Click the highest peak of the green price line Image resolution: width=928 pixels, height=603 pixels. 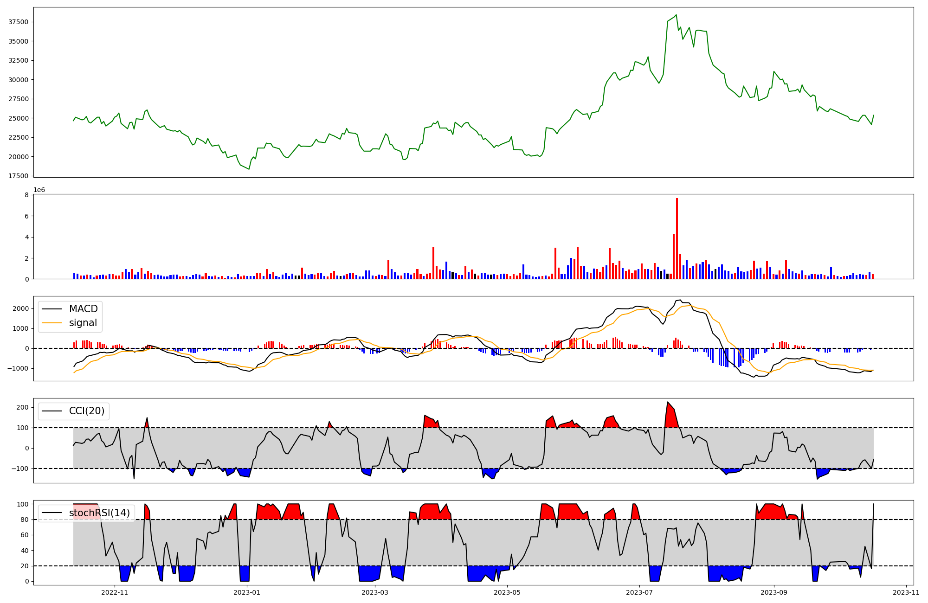(x=676, y=15)
